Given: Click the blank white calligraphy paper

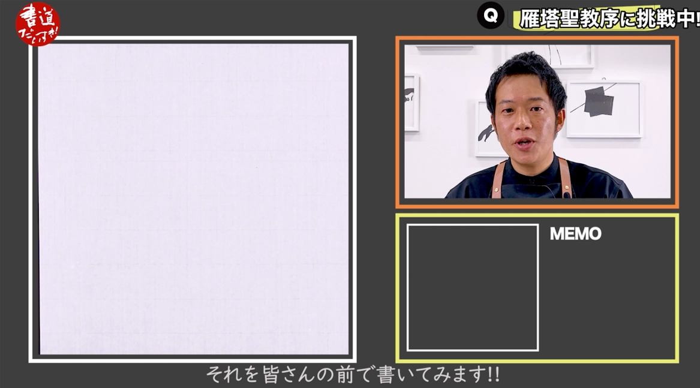Looking at the screenshot, I should point(193,198).
